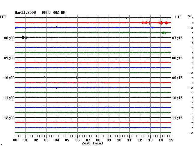This screenshot has width=195, height=148.
Task: Click black event near minute 06 on 10:00 trace
Action: (77, 78)
